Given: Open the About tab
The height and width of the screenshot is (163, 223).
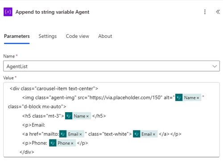Looking at the screenshot, I should tap(105, 36).
